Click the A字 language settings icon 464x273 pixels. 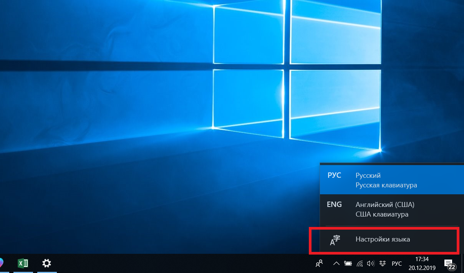tap(335, 240)
